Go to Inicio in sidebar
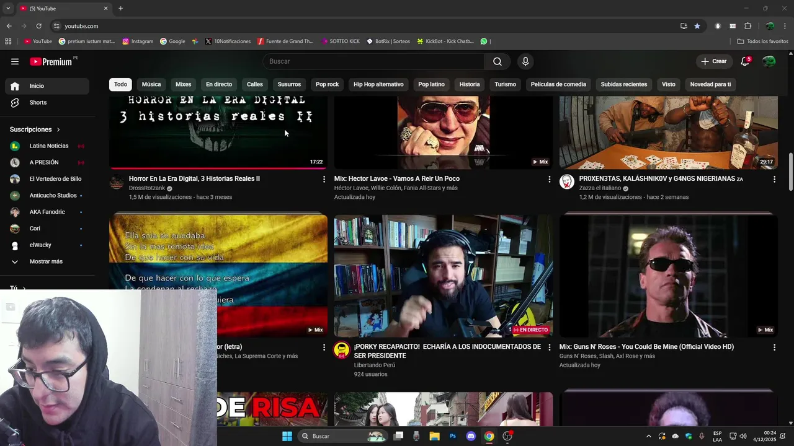Viewport: 794px width, 446px height. (x=47, y=86)
